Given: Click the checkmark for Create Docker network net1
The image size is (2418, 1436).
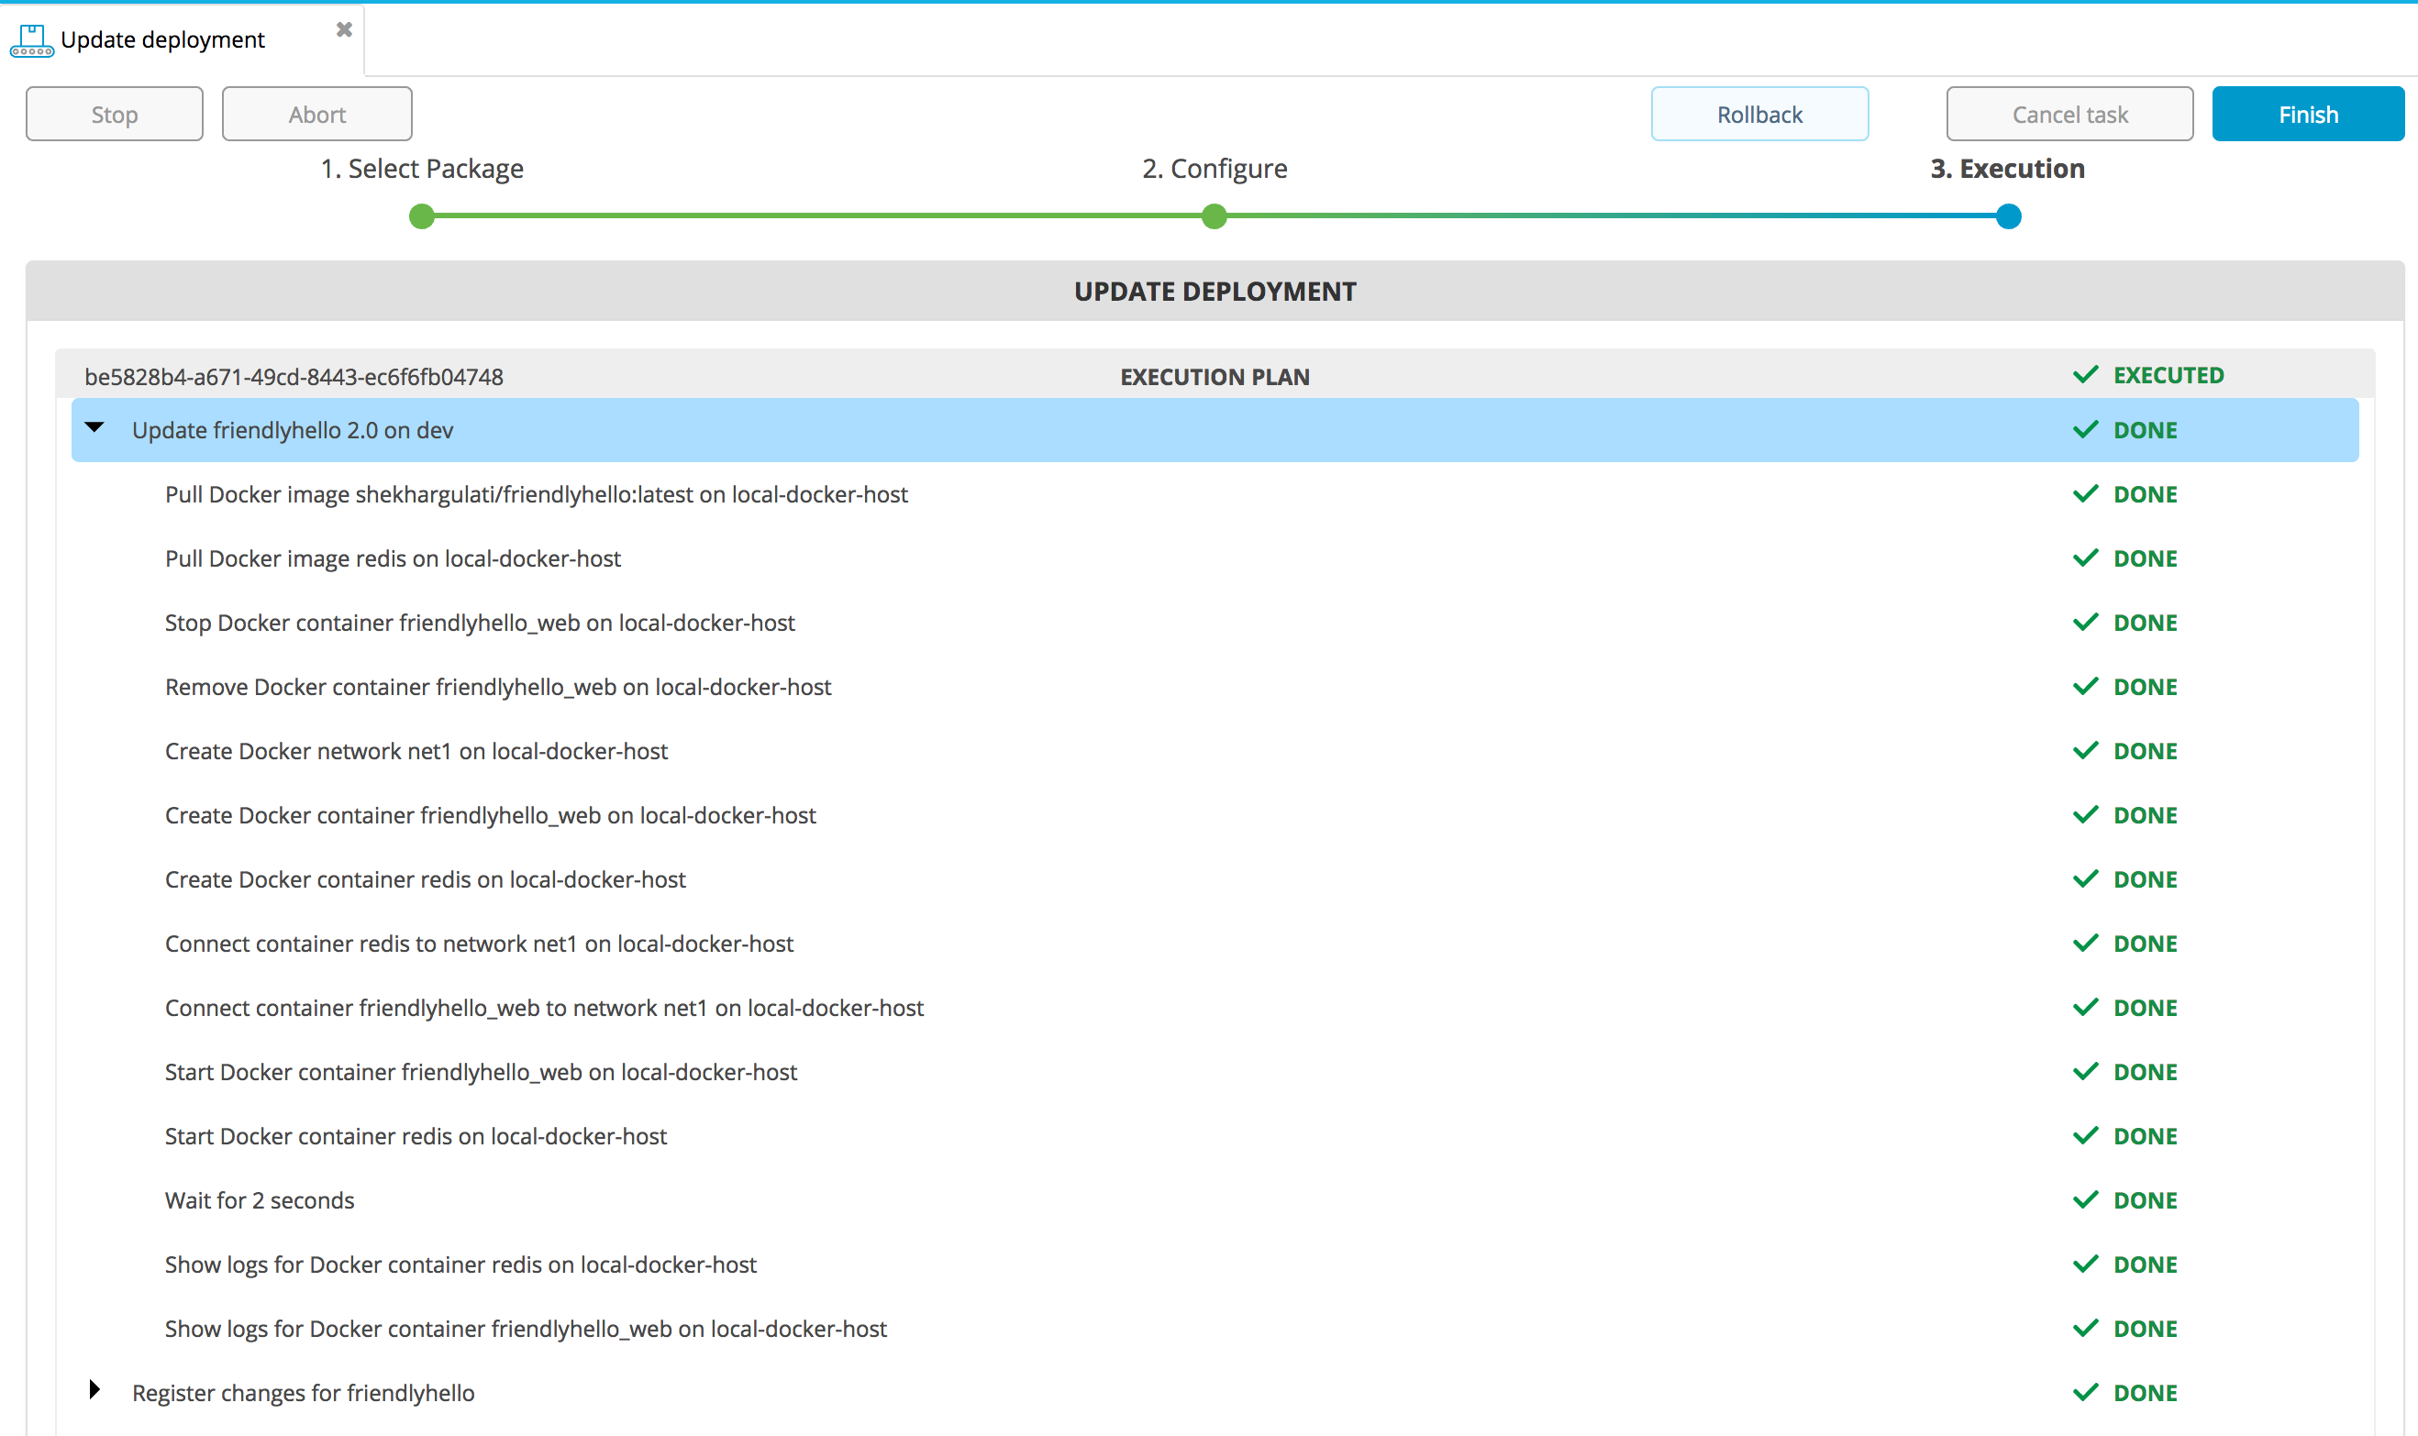Looking at the screenshot, I should point(2085,751).
